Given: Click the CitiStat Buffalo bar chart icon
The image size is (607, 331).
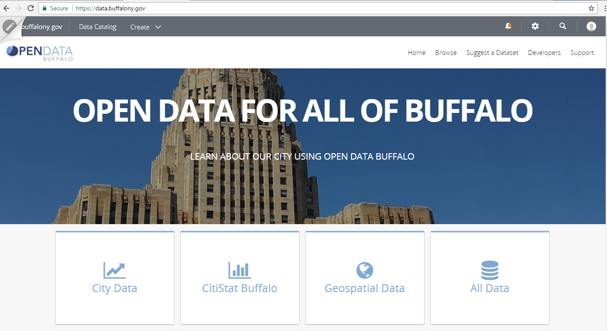Looking at the screenshot, I should coord(240,270).
